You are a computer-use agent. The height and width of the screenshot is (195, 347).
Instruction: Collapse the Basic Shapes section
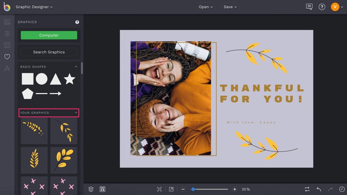pyautogui.click(x=76, y=67)
